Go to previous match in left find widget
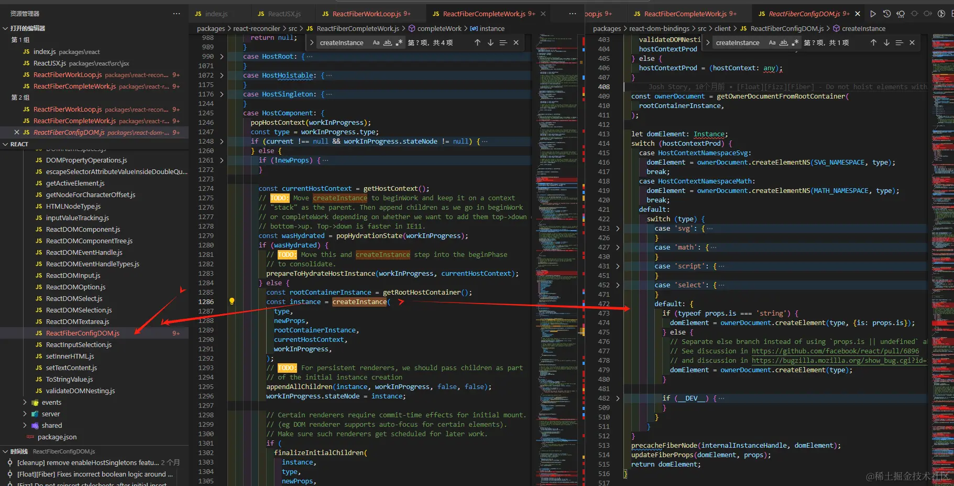The image size is (954, 486). pyautogui.click(x=477, y=42)
